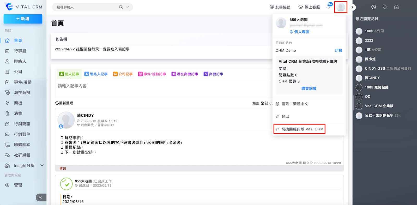
Task: Click 切換 to switch site
Action: tap(339, 50)
